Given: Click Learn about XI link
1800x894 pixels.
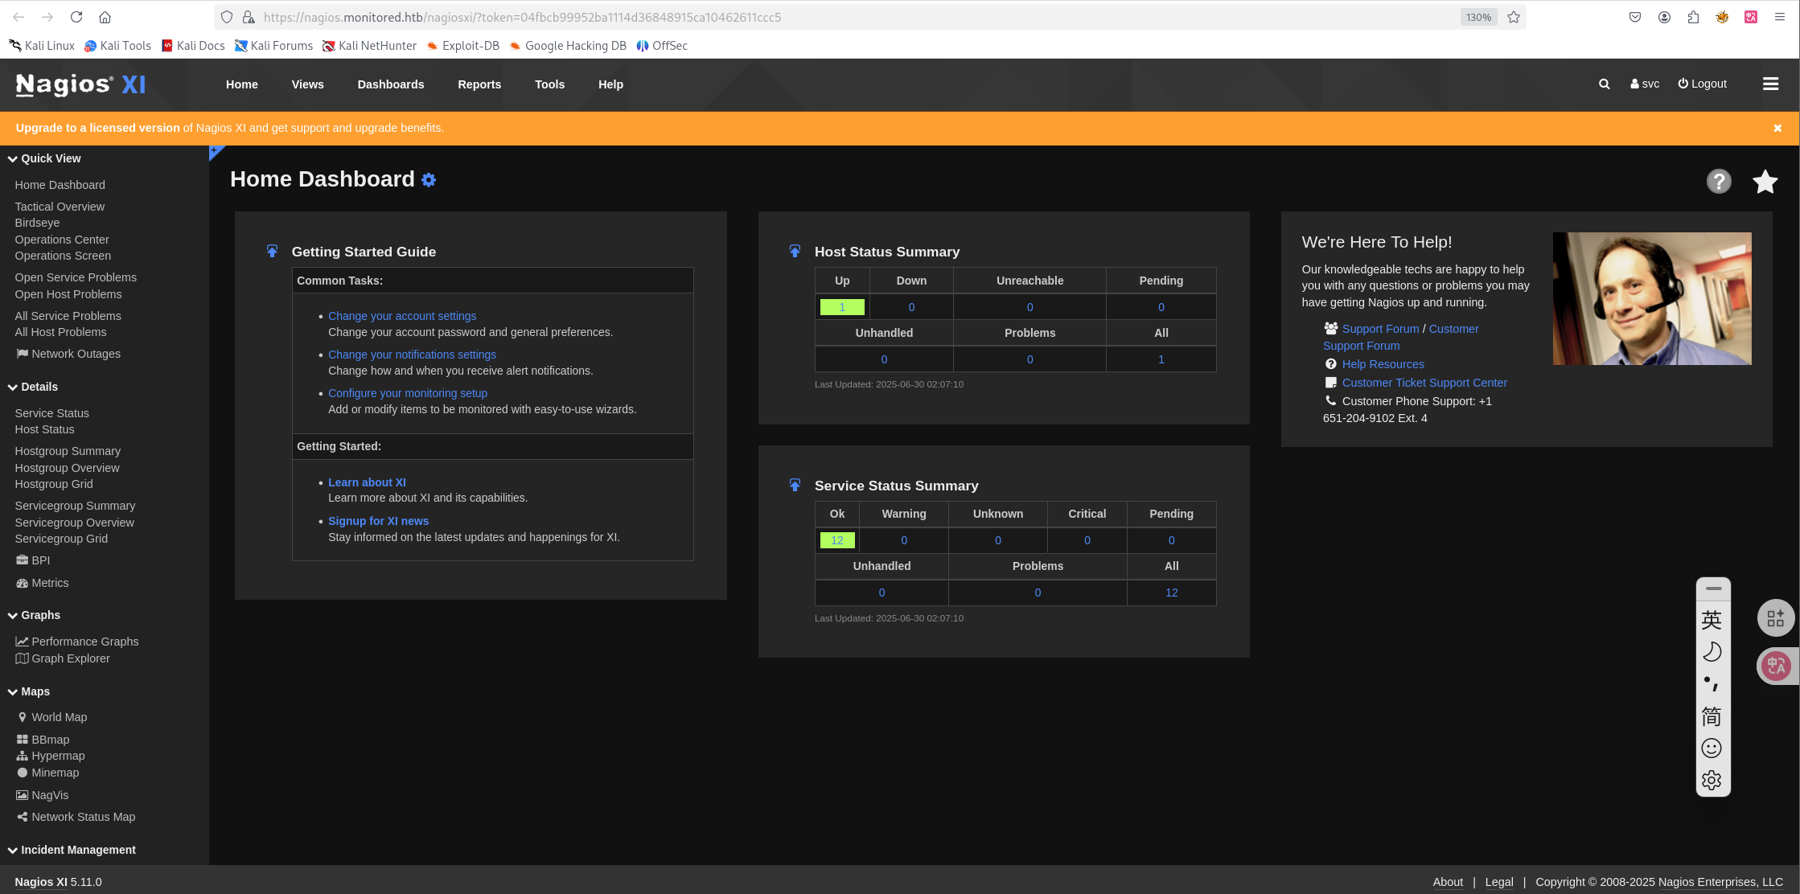Looking at the screenshot, I should [x=367, y=482].
